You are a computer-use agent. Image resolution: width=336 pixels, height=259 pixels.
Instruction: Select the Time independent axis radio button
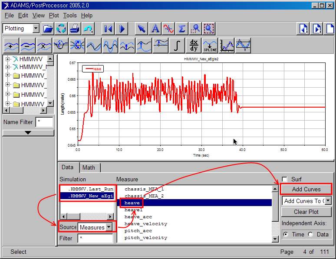(x=285, y=234)
